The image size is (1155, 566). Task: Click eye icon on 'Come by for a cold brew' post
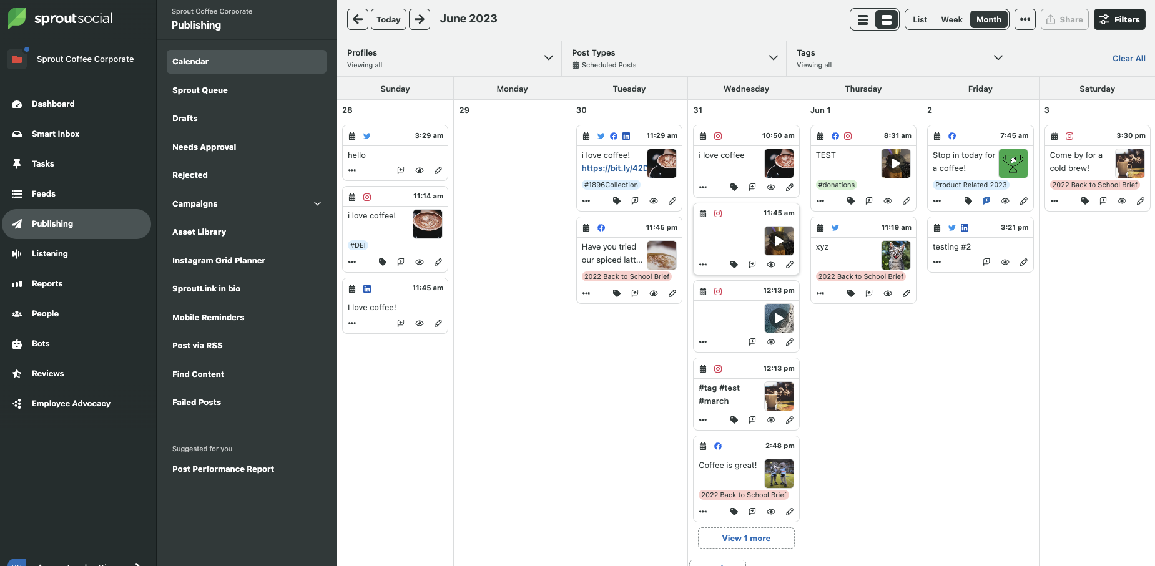pyautogui.click(x=1122, y=201)
